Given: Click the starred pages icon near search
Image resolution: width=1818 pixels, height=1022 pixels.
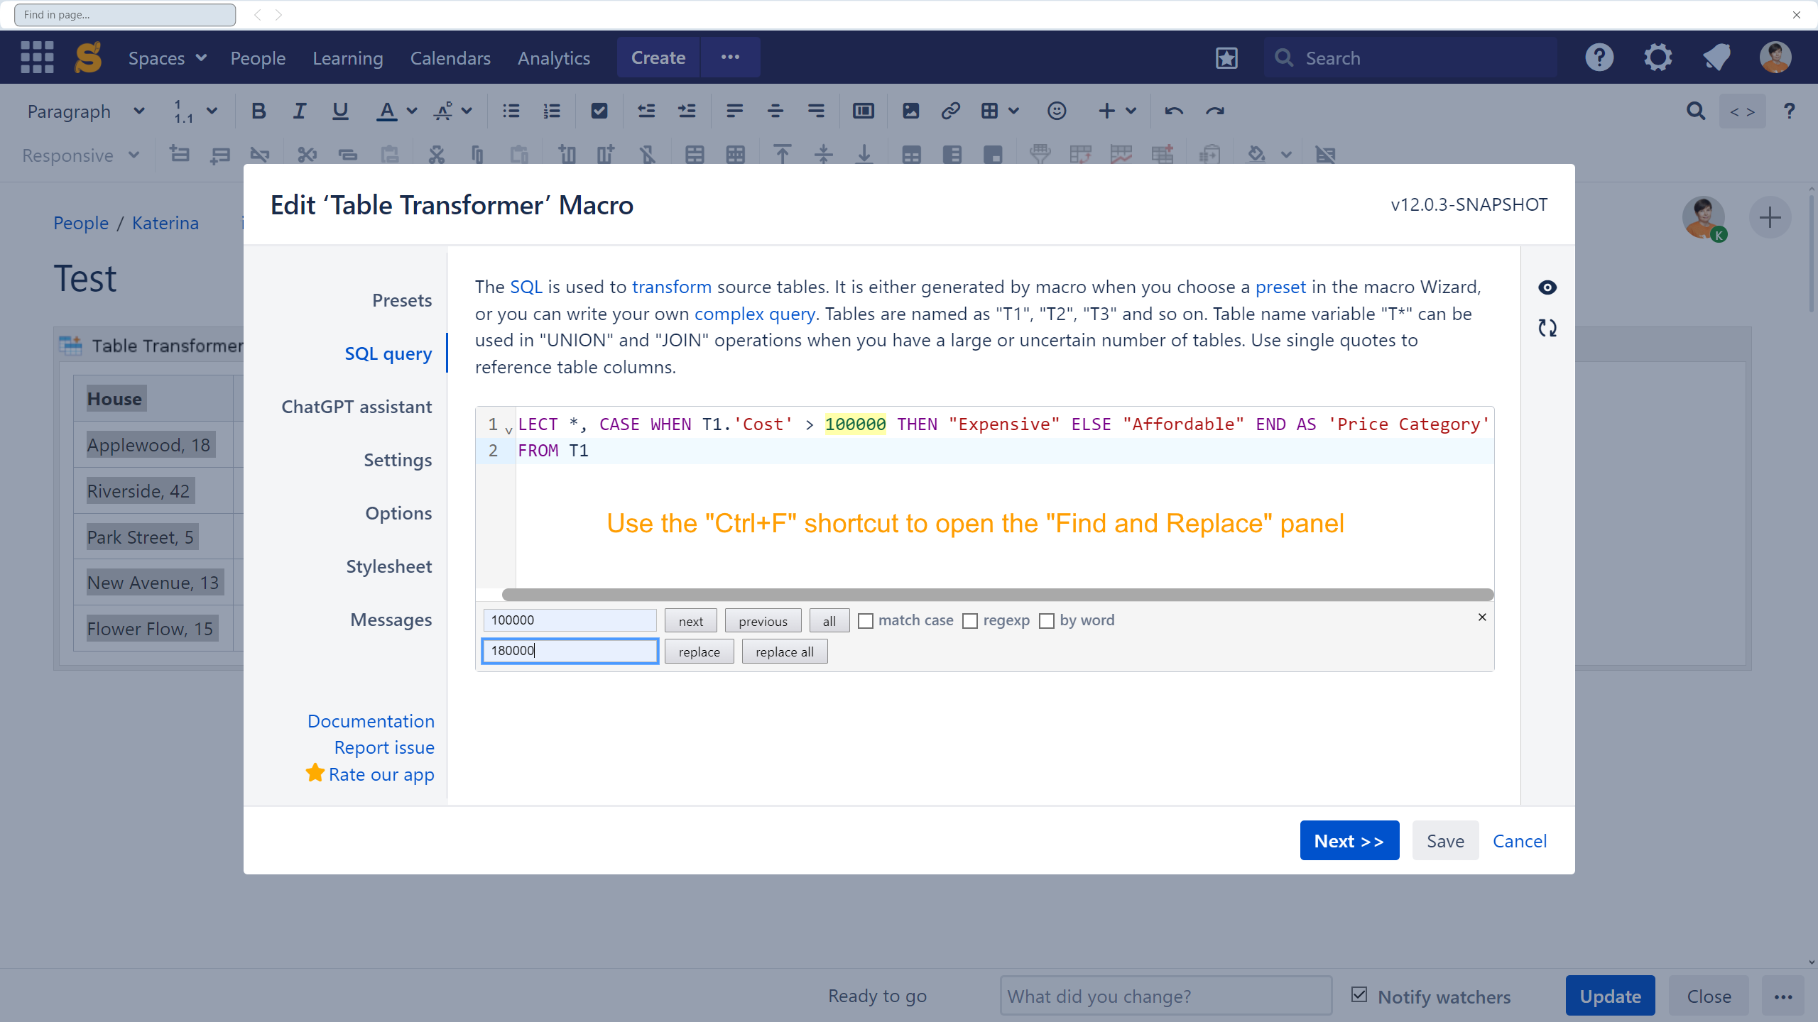Looking at the screenshot, I should (x=1226, y=58).
